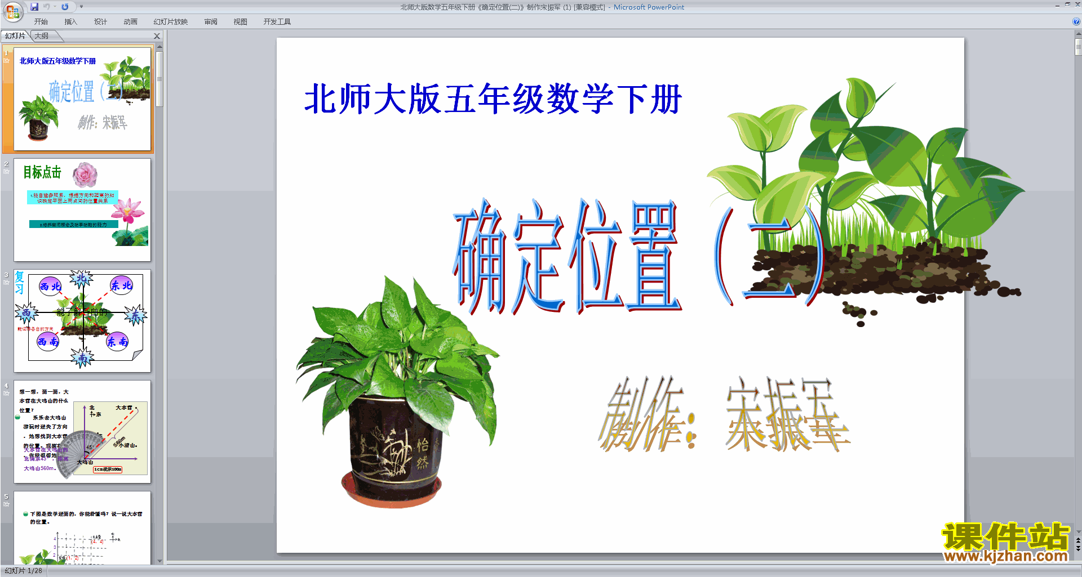Open the 插入 ribbon tab

tap(71, 21)
